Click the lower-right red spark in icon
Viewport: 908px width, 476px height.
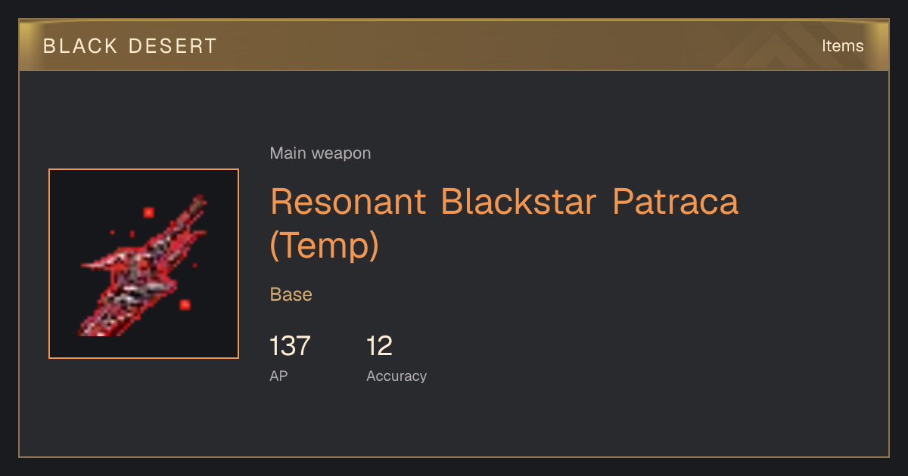[185, 304]
